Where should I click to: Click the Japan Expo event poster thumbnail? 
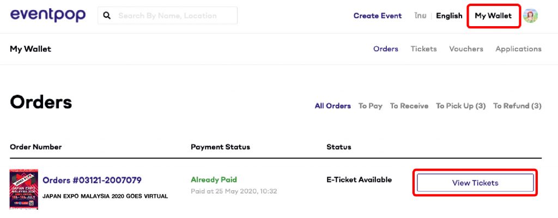tap(24, 189)
